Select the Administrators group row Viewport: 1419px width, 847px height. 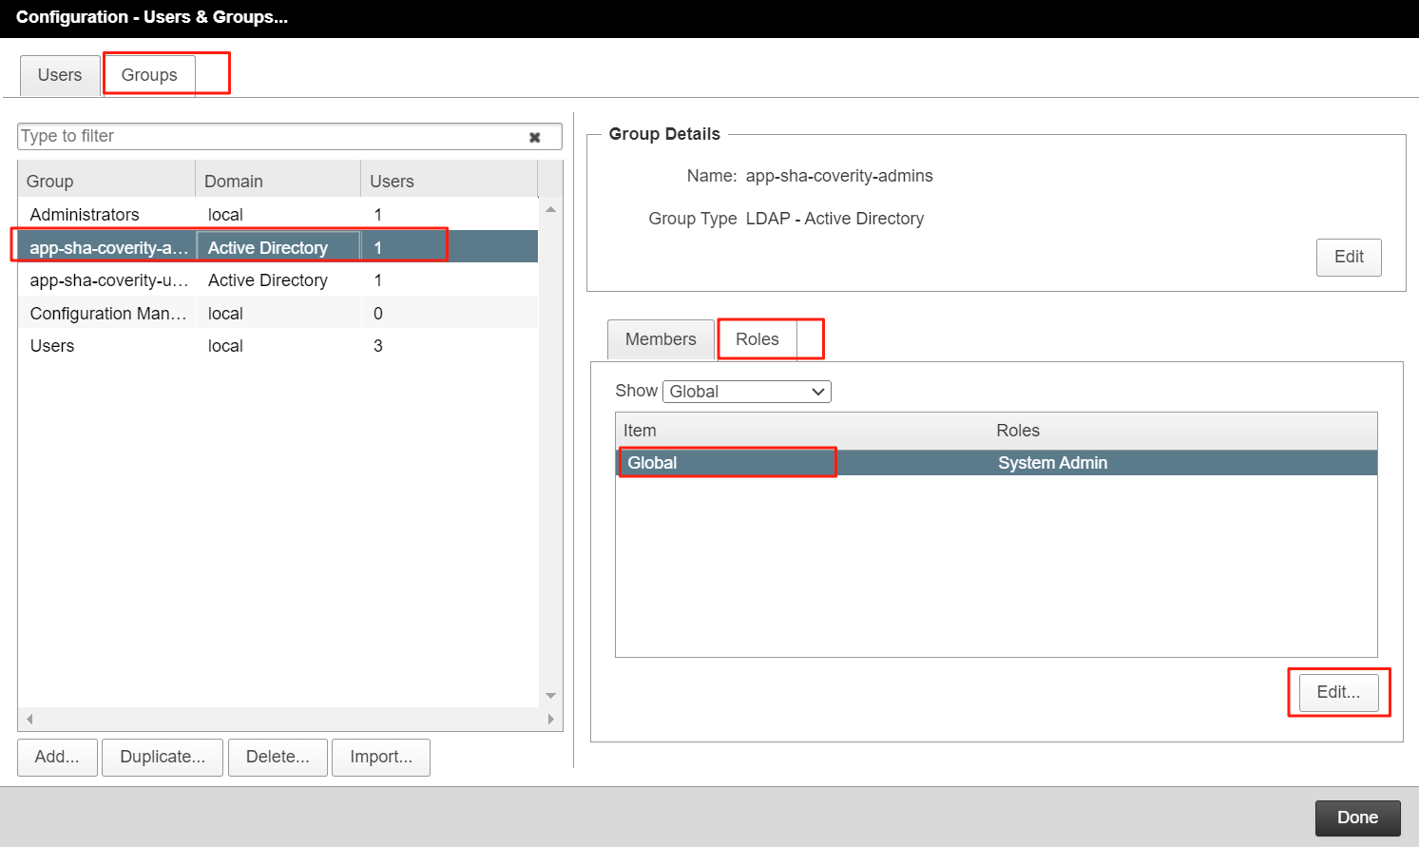pyautogui.click(x=278, y=215)
